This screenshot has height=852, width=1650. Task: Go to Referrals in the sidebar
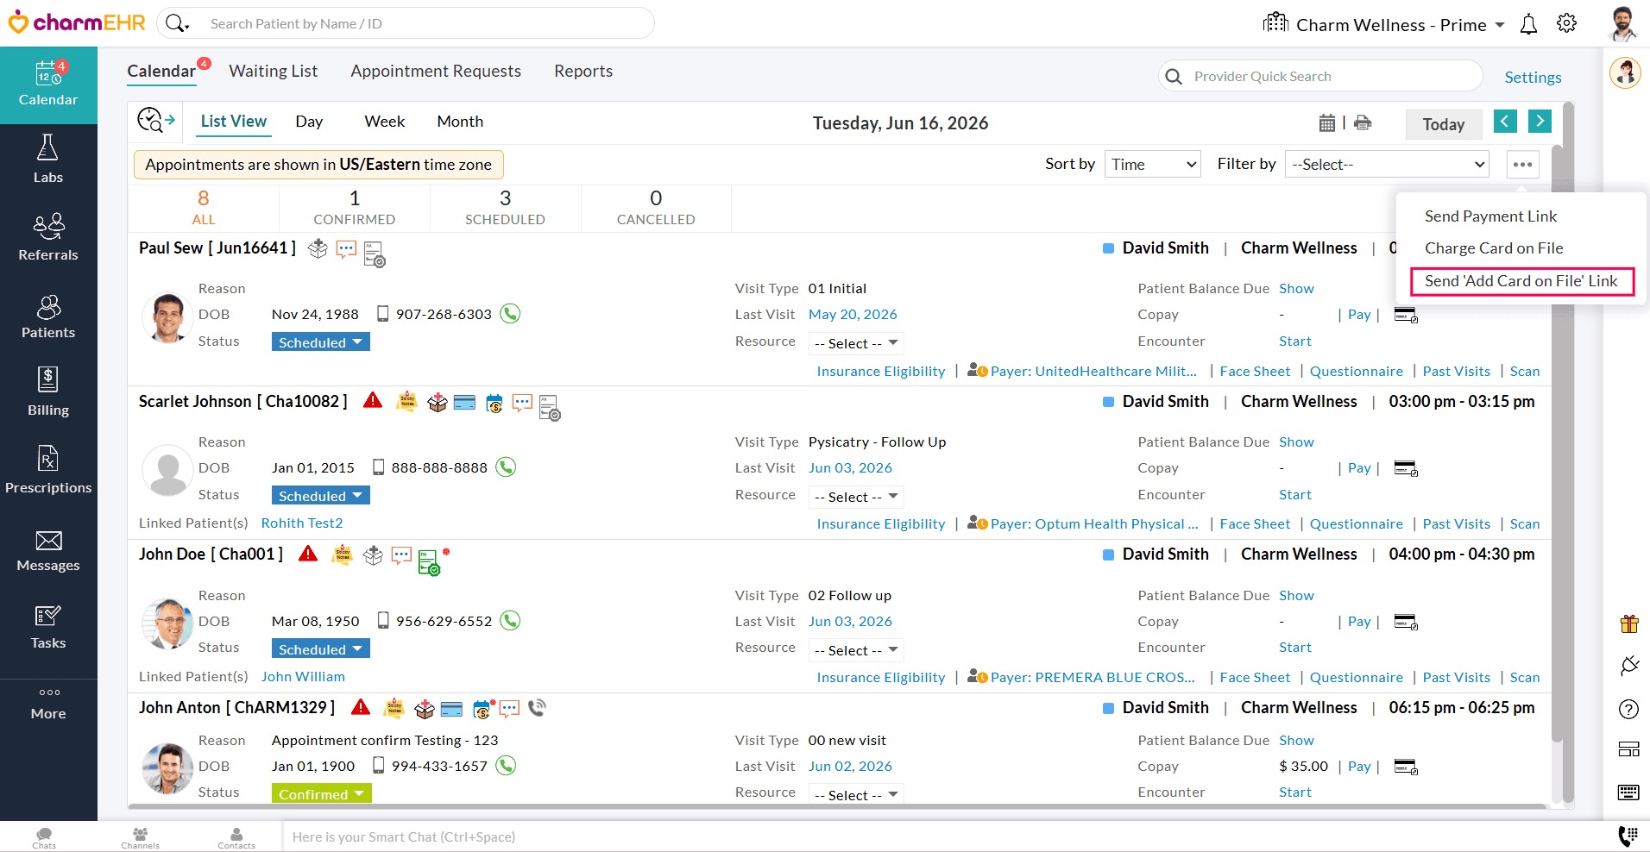point(48,237)
